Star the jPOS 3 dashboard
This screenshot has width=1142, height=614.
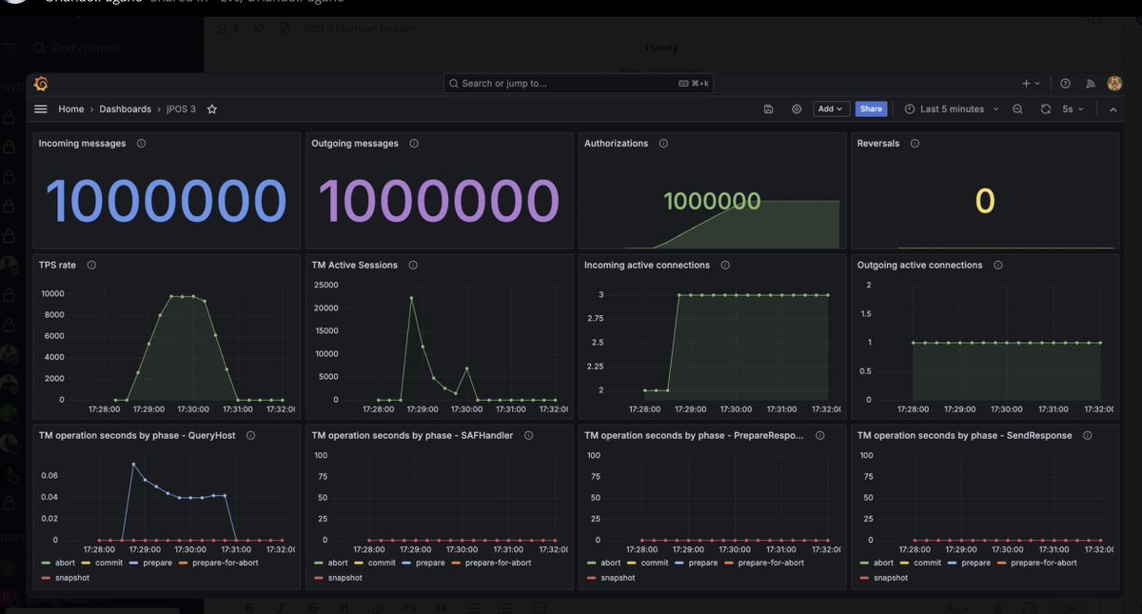(211, 109)
